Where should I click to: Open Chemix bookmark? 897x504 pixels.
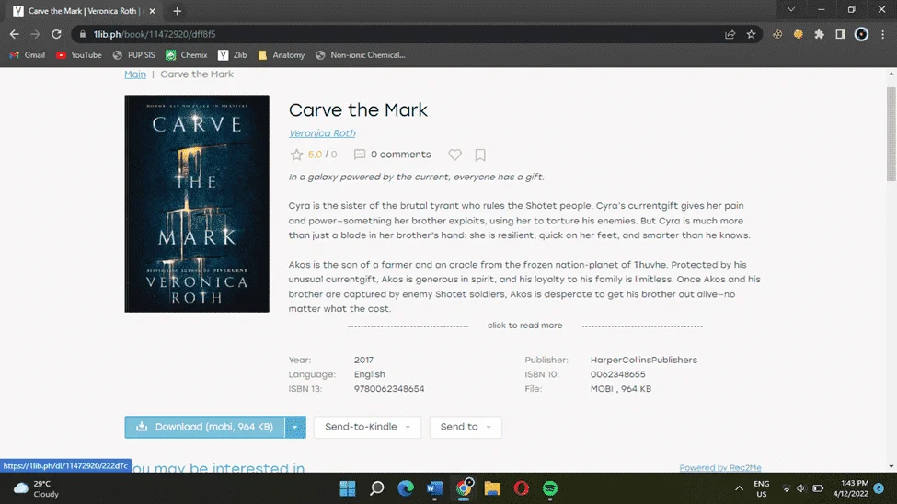tap(187, 55)
